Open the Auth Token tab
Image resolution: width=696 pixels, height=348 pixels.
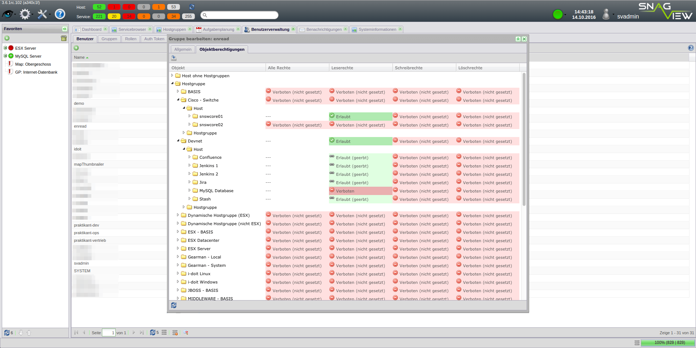click(x=154, y=39)
